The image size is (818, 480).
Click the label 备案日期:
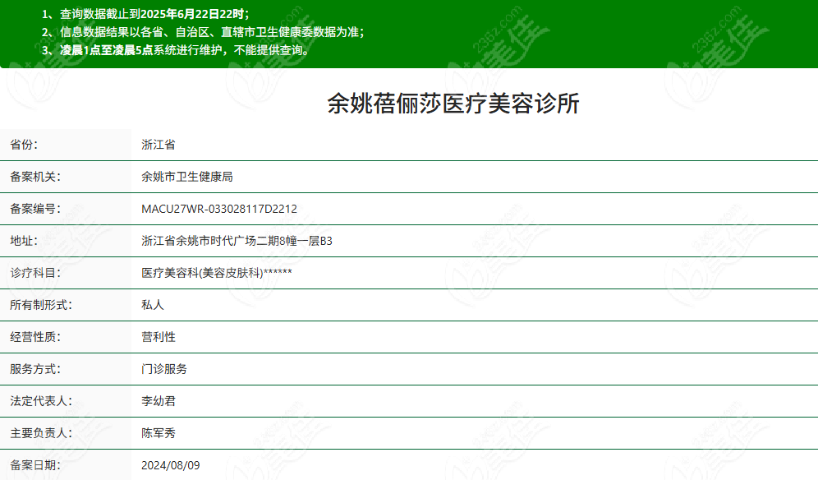click(35, 465)
